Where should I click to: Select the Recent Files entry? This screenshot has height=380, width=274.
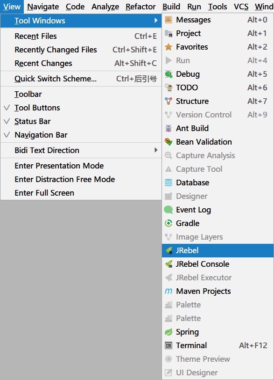[x=81, y=36]
